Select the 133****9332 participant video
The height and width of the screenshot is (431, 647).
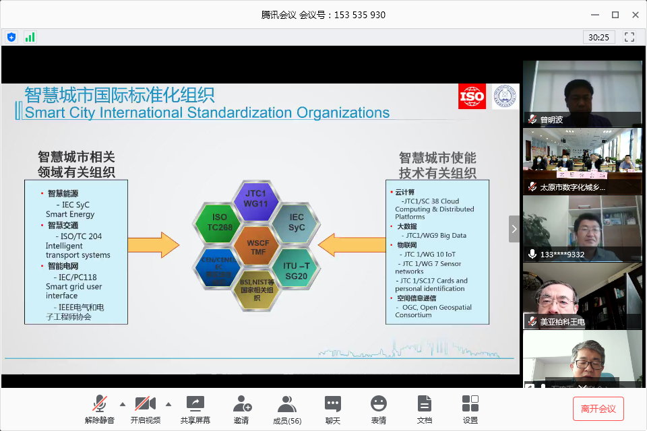pyautogui.click(x=582, y=228)
